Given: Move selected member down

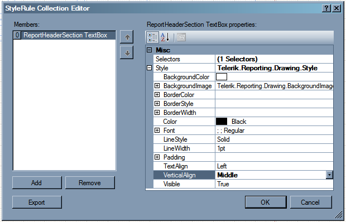Looking at the screenshot, I should (x=127, y=52).
